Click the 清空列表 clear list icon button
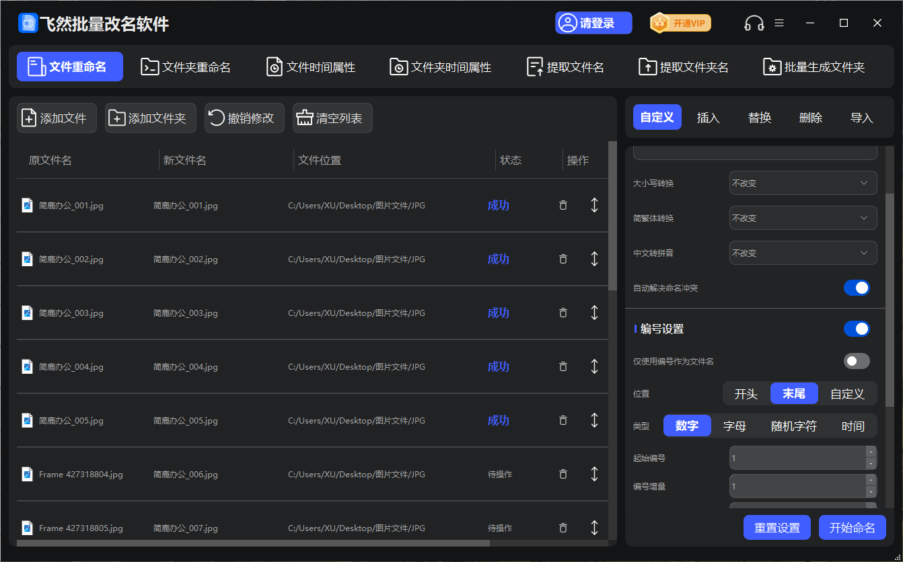 tap(332, 118)
